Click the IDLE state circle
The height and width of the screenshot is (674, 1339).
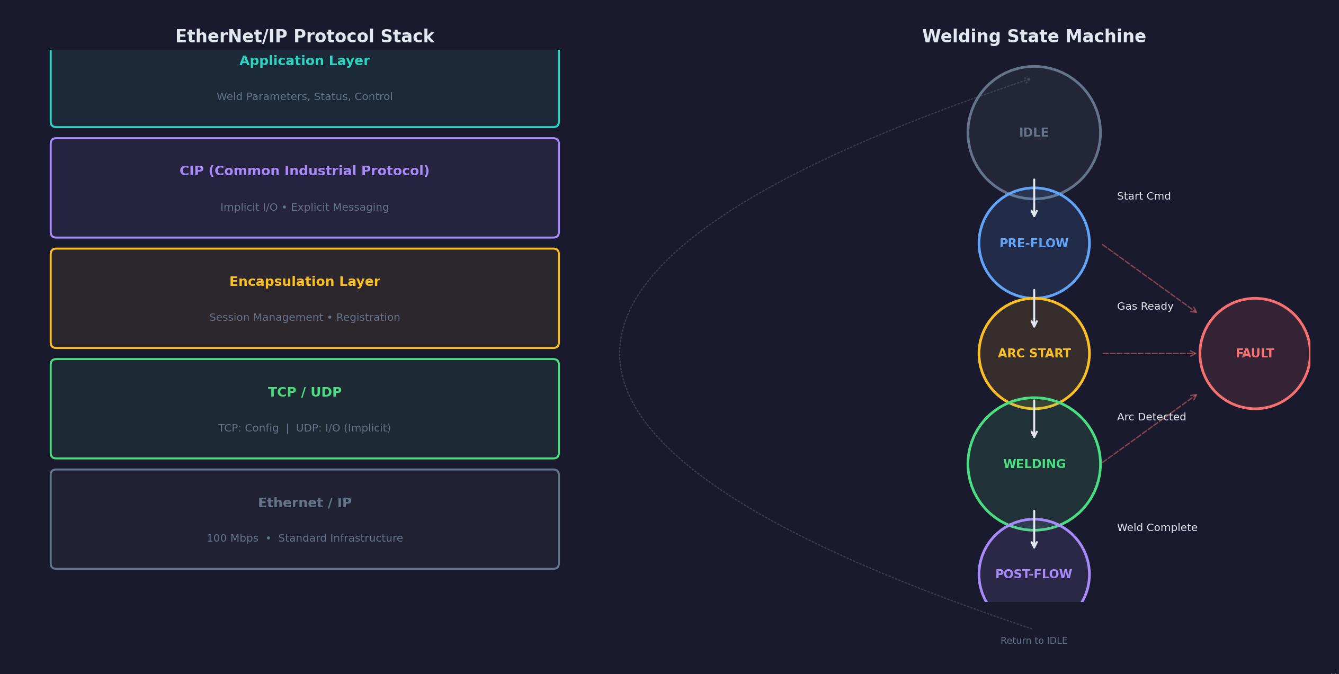click(x=1033, y=132)
